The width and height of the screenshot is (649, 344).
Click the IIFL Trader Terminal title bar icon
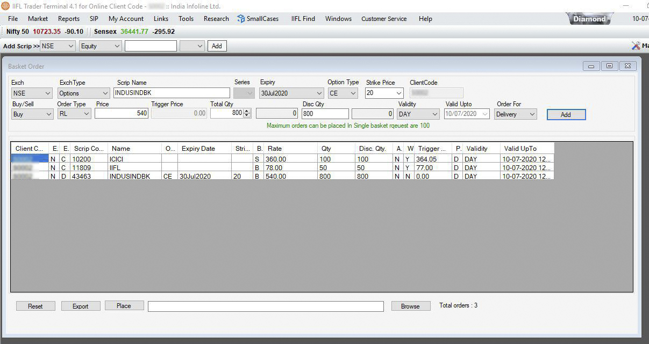(5, 6)
